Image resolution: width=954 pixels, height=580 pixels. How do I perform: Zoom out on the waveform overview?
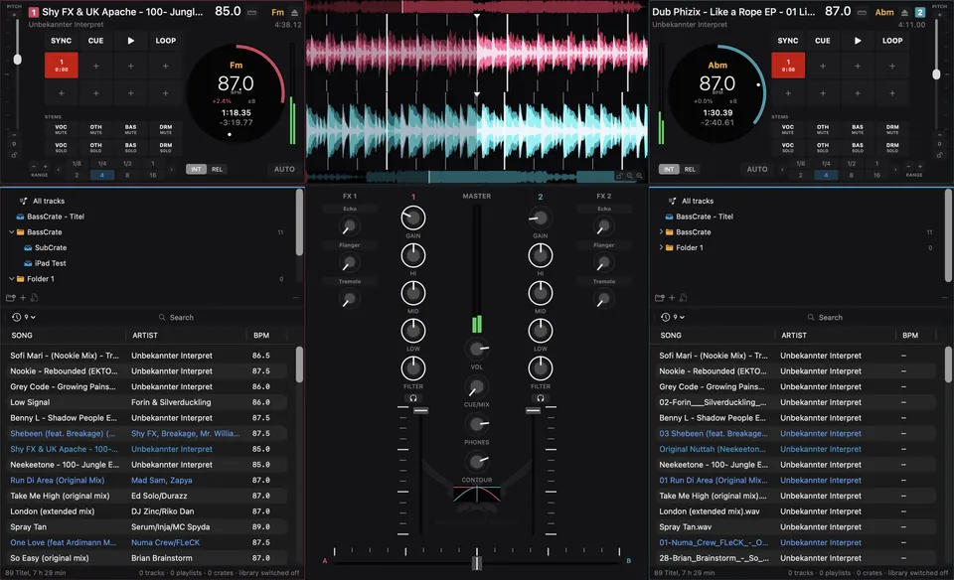629,176
